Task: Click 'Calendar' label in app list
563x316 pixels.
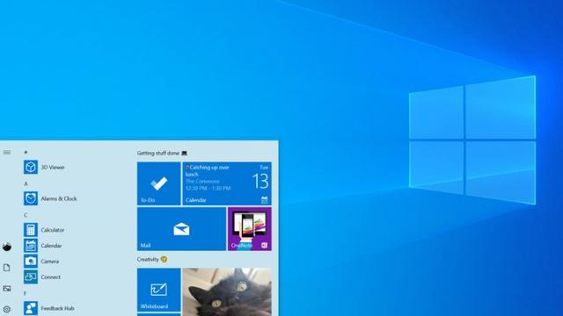Action: (x=51, y=246)
